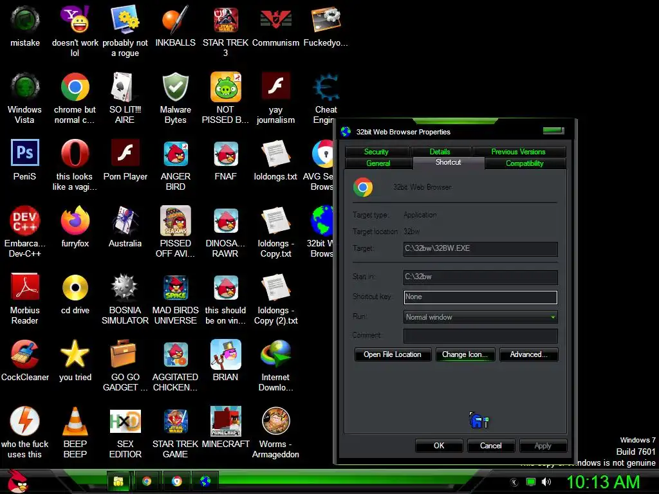Image resolution: width=659 pixels, height=494 pixels.
Task: Select the BRIAN desktop icon
Action: pos(225,360)
